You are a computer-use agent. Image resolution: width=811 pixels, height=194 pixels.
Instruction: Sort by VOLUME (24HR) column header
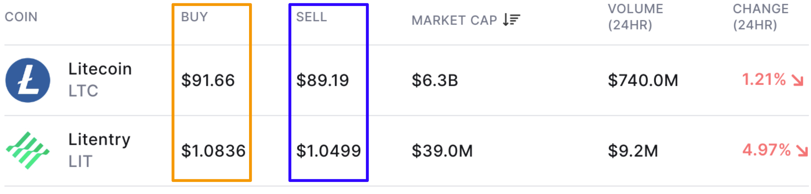(635, 17)
